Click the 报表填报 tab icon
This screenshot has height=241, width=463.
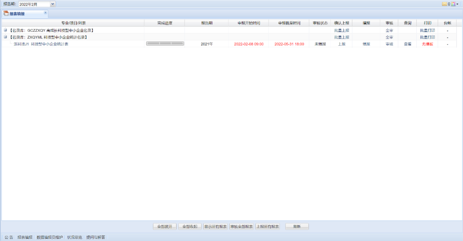click(x=6, y=14)
